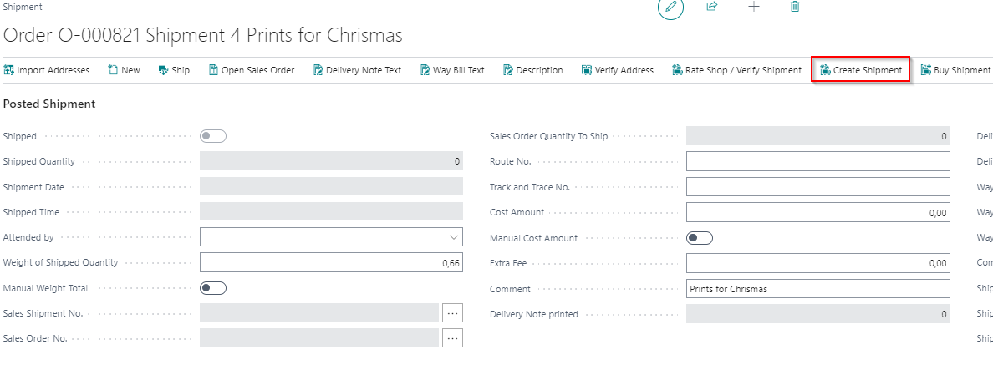Screen dimensions: 993x375
Task: Toggle Manual Cost Amount switch
Action: click(x=700, y=238)
